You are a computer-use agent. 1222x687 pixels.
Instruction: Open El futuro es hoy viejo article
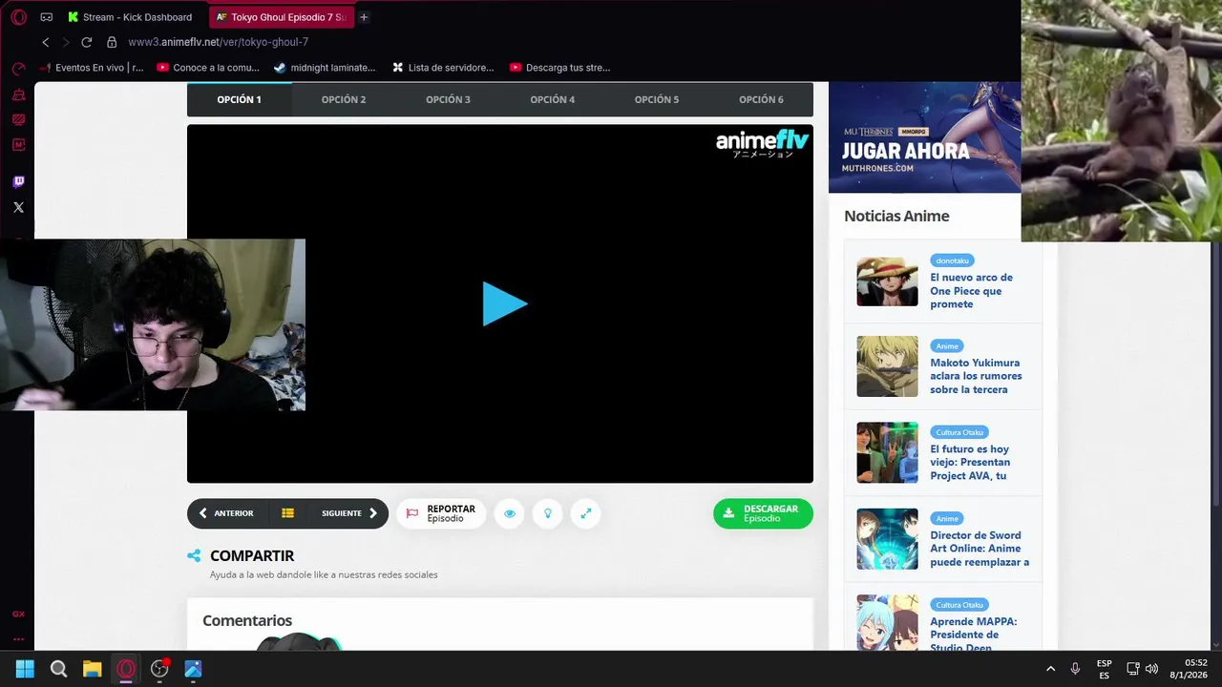(970, 462)
